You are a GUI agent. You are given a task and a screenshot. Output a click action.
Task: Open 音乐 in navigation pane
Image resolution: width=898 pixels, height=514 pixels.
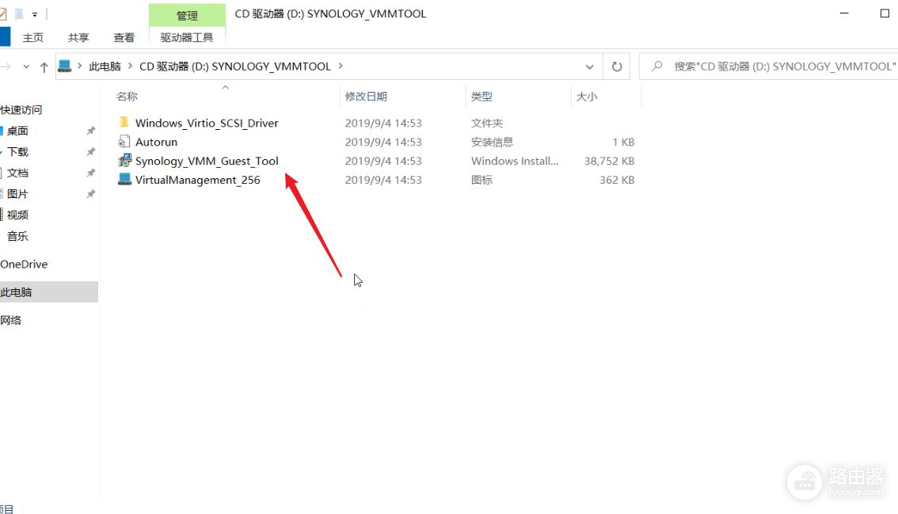pos(17,236)
